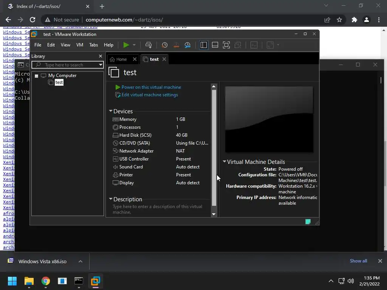Image resolution: width=387 pixels, height=290 pixels.
Task: Enter full screen mode via toolbar icon
Action: coord(226,45)
